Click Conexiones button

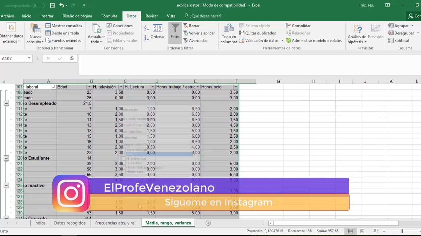click(x=120, y=26)
